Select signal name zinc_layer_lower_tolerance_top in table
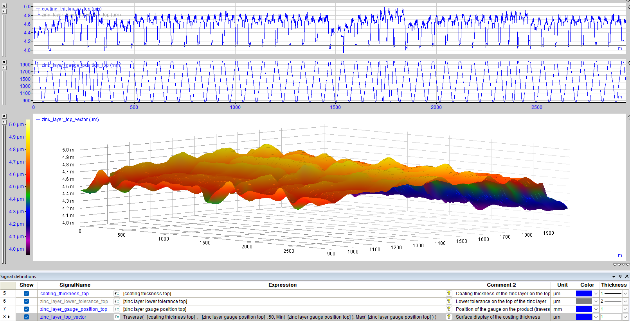Viewport: 630px width, 321px height. click(74, 301)
